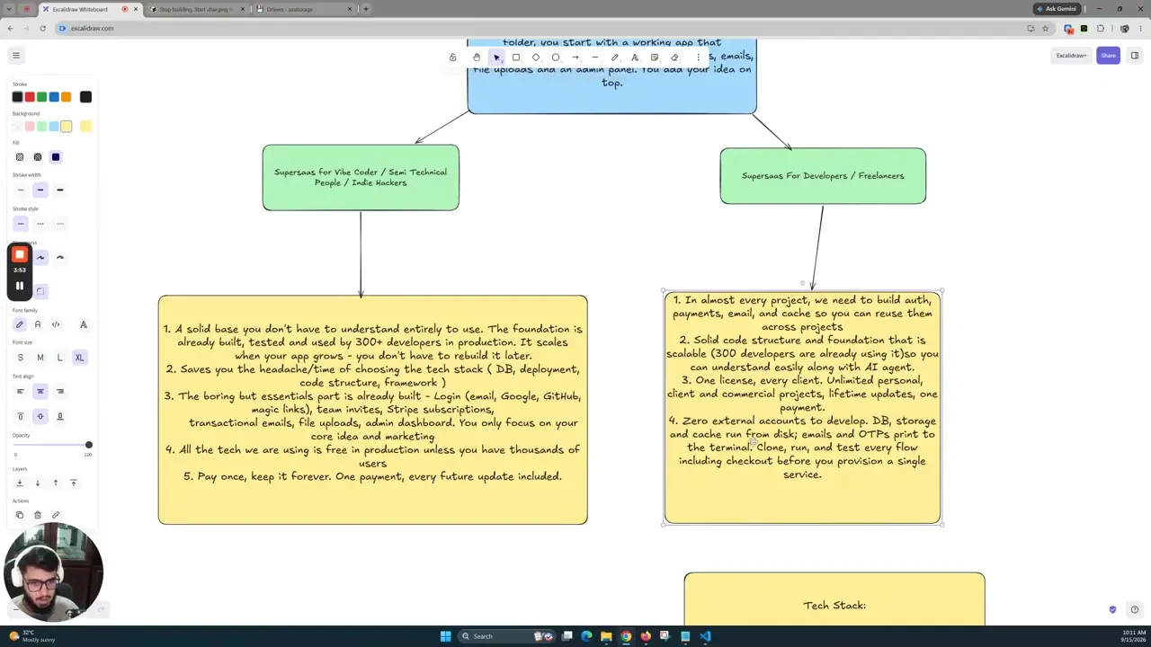Switch to the Stop building browser tab
This screenshot has width=1151, height=647.
[x=195, y=9]
